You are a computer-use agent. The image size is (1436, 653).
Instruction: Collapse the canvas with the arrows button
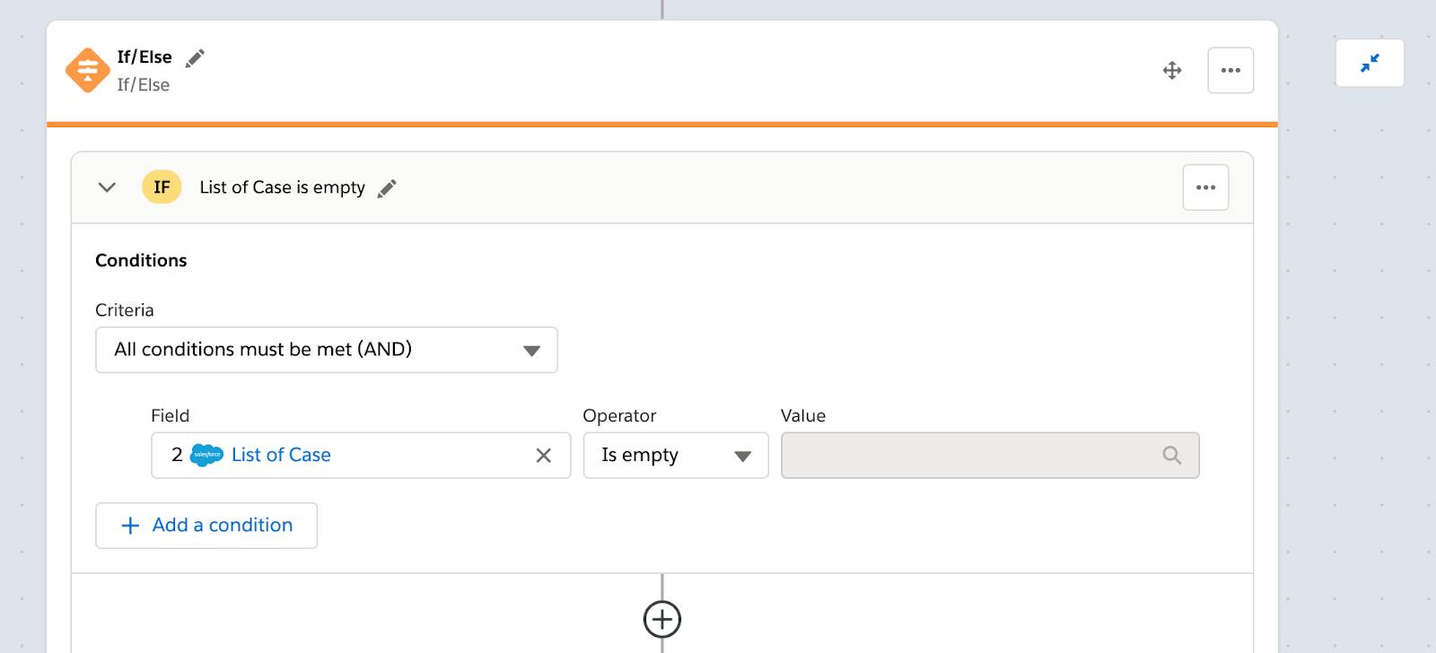[x=1370, y=63]
